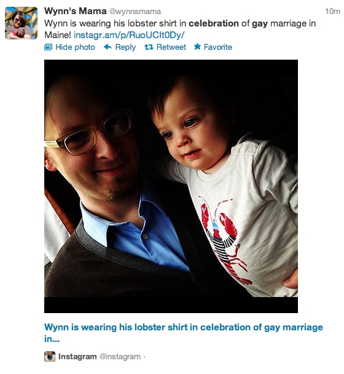Open the instagr.am/p/RuoUCIt0Dy/ link
Image resolution: width=344 pixels, height=374 pixels.
(x=129, y=35)
